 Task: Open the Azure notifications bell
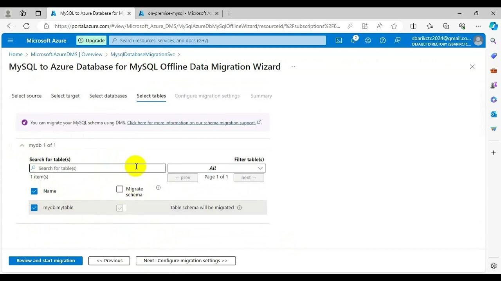click(353, 41)
